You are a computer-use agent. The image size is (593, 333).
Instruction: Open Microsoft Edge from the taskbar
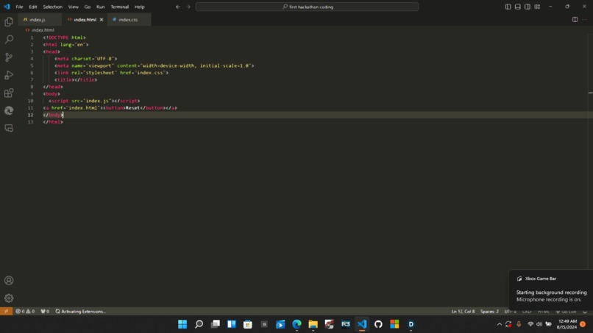coord(297,324)
